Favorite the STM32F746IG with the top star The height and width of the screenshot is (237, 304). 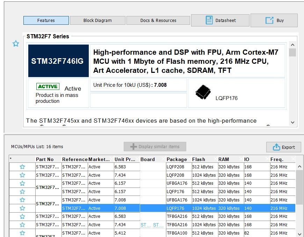(x=16, y=44)
